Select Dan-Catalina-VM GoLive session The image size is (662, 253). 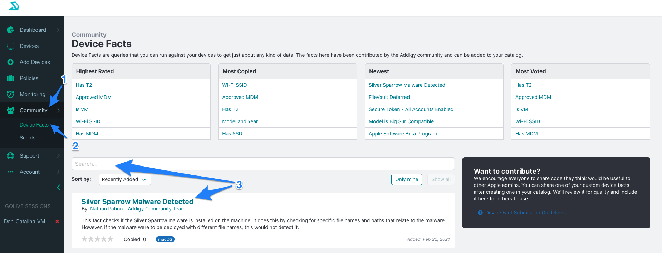pyautogui.click(x=25, y=222)
